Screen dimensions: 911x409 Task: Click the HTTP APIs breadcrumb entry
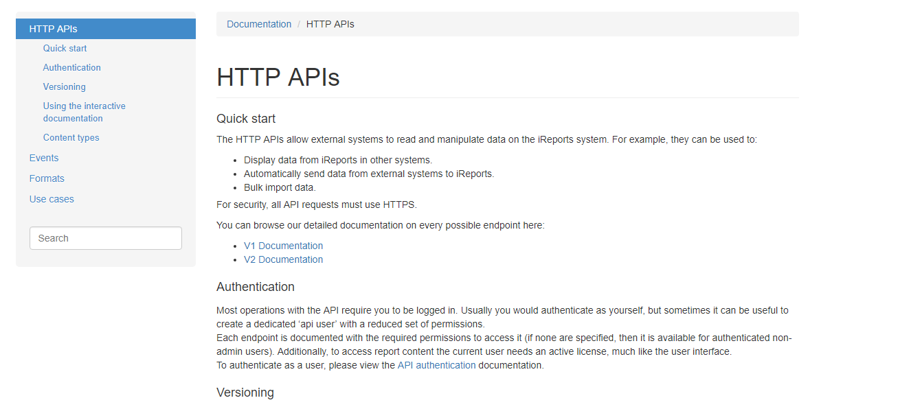[x=330, y=24]
